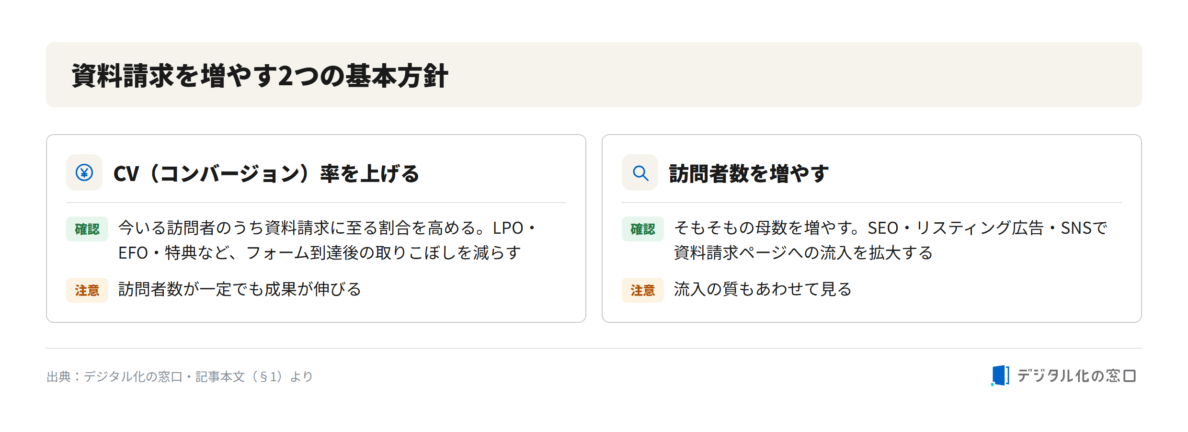Select the title 資料請求を増やす2つの基本方針
This screenshot has height=432, width=1188.
pyautogui.click(x=260, y=76)
